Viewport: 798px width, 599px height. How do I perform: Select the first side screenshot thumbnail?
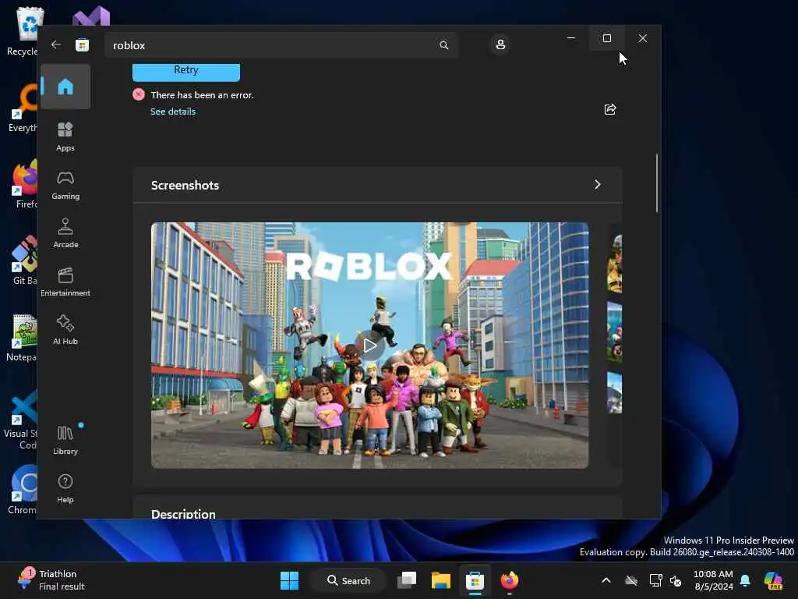pyautogui.click(x=614, y=263)
